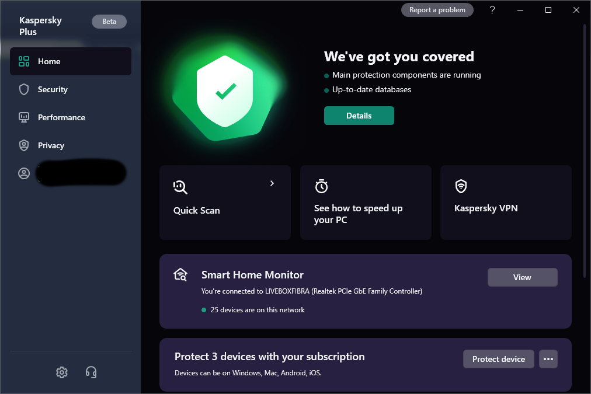Expand Quick Scan options chevron
The image size is (591, 394).
(x=272, y=183)
